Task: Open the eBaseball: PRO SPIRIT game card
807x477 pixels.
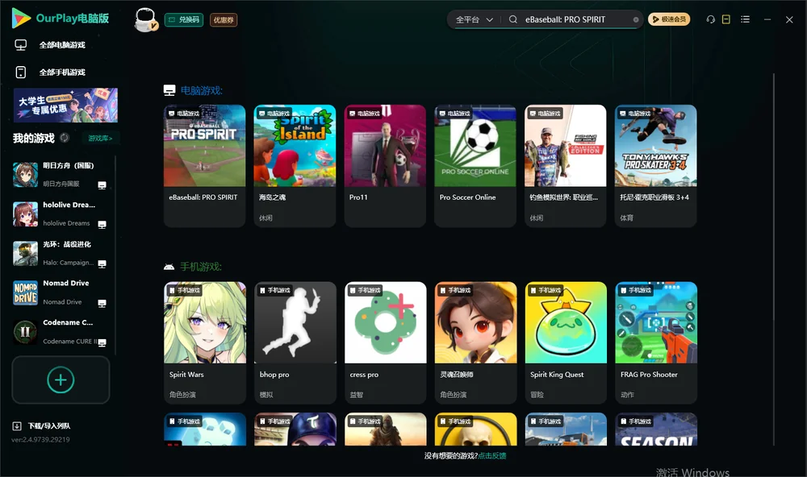Action: [x=204, y=165]
